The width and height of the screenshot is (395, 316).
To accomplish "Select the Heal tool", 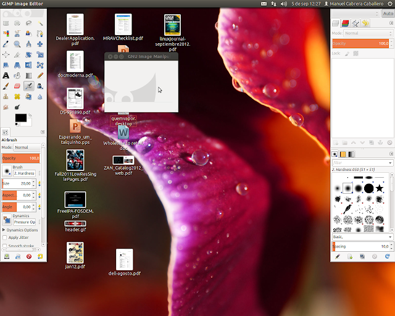I will [x=17, y=96].
